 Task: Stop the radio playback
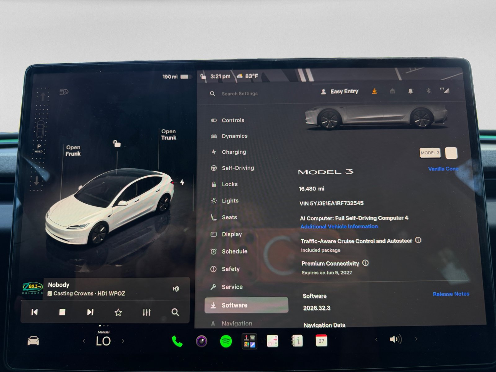pos(62,312)
